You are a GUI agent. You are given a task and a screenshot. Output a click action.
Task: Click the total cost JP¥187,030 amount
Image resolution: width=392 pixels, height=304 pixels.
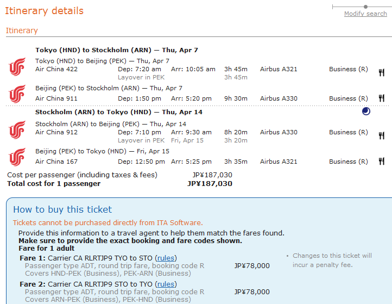[x=210, y=184]
